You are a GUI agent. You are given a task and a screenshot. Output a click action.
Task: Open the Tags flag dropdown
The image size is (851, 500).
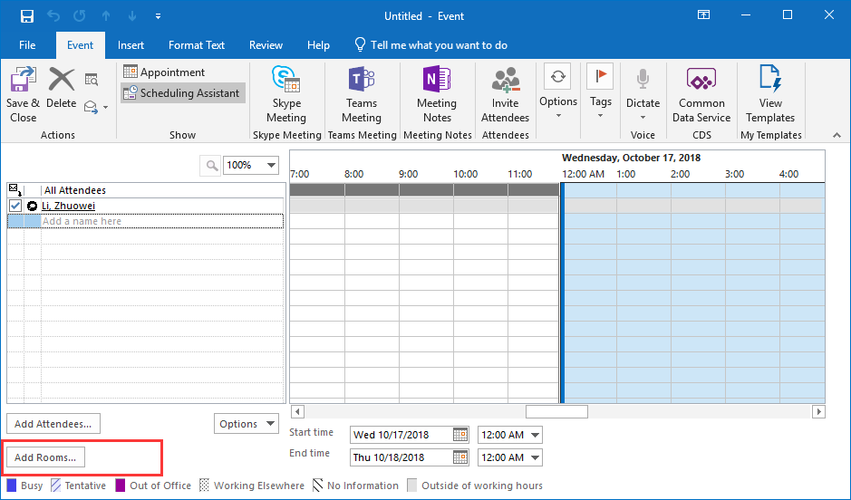(x=600, y=92)
